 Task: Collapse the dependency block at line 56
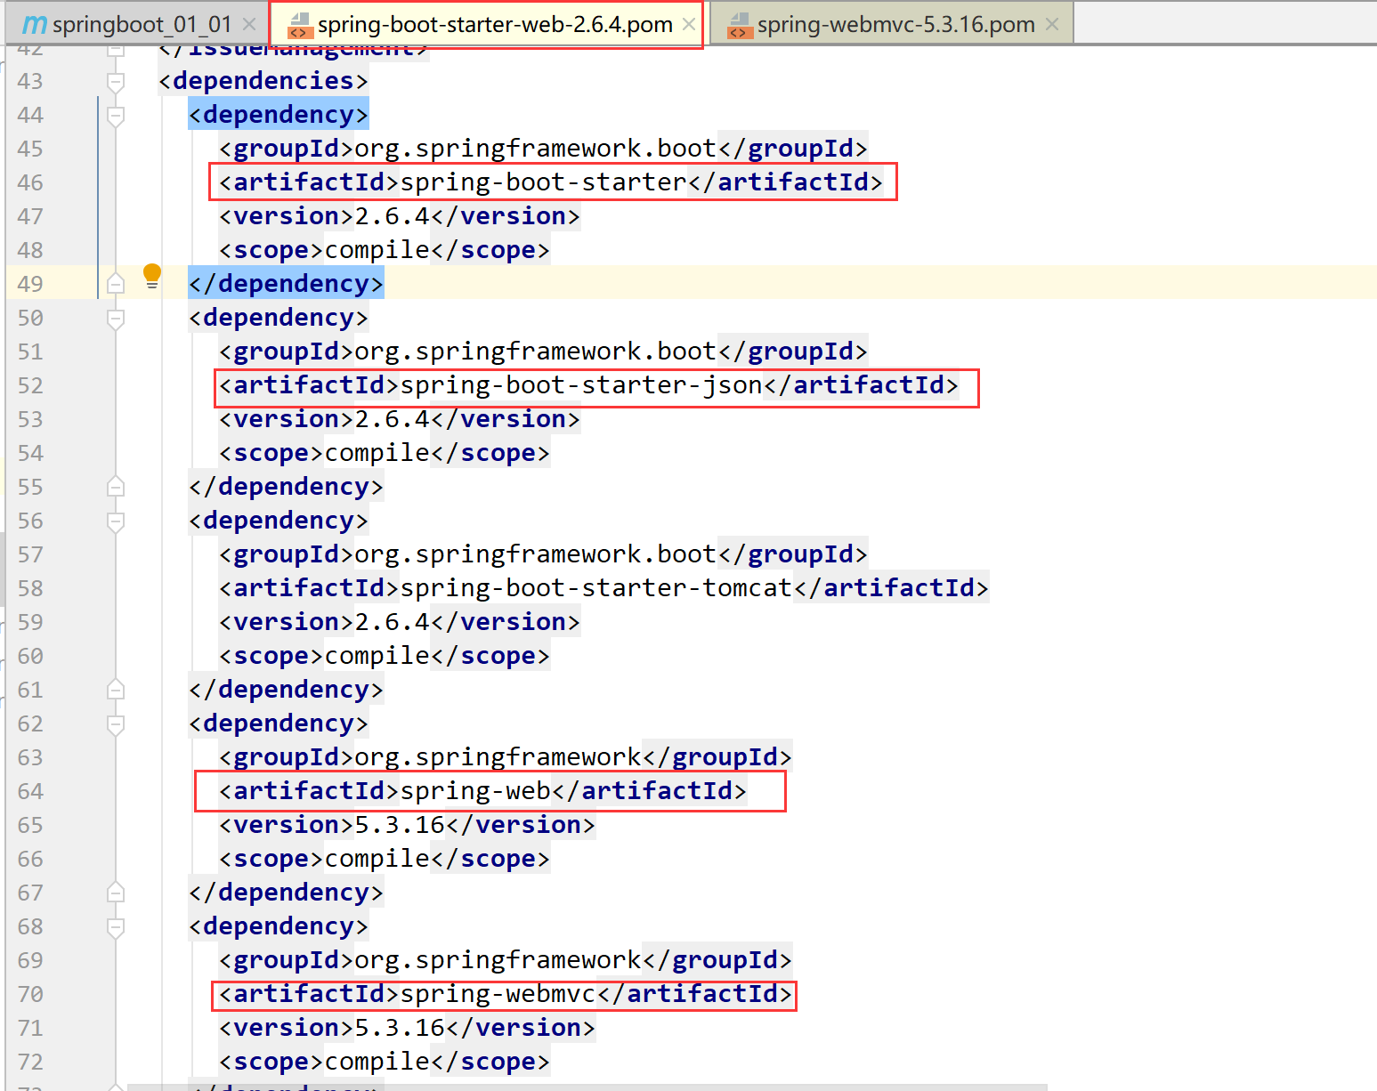coord(115,521)
